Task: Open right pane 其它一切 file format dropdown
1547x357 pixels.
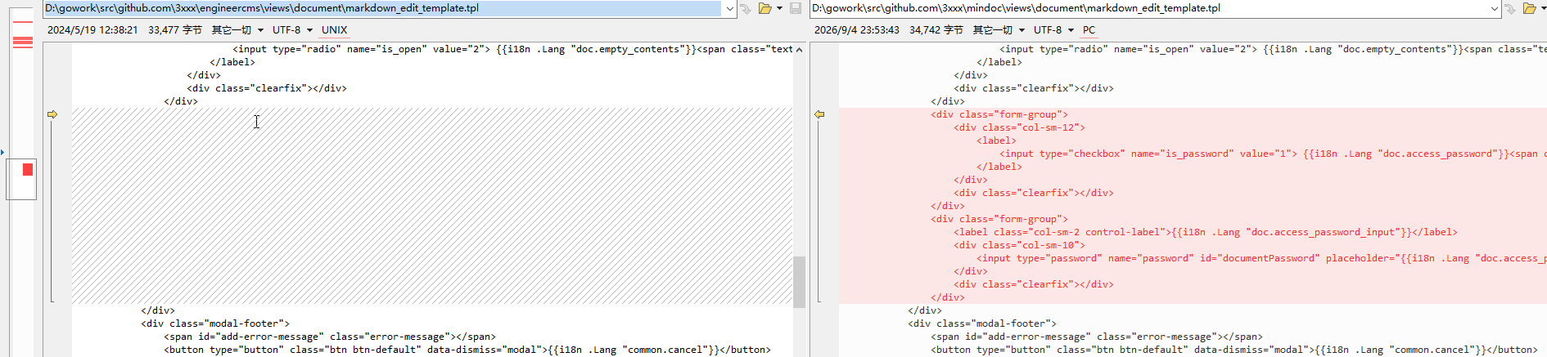Action: (999, 30)
